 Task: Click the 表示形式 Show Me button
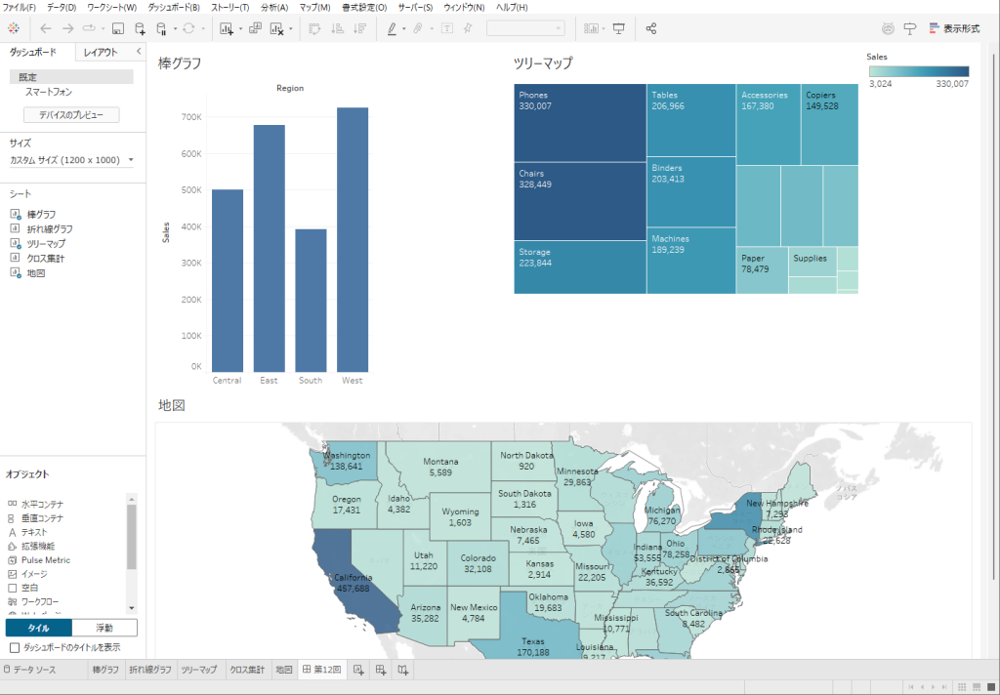pos(954,29)
